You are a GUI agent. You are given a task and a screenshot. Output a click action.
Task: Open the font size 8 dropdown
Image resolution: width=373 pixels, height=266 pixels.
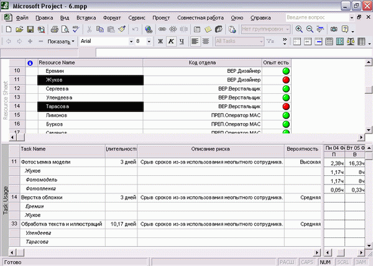point(149,42)
